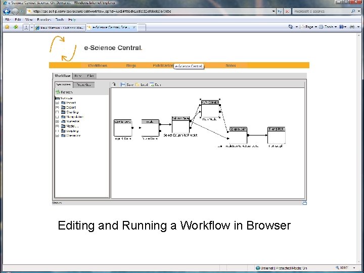Click the Favorites Center star icon
364x273 pixels.
click(x=7, y=27)
